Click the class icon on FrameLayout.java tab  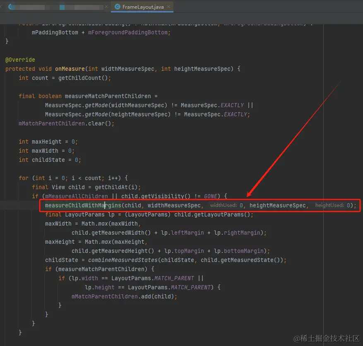pos(118,7)
